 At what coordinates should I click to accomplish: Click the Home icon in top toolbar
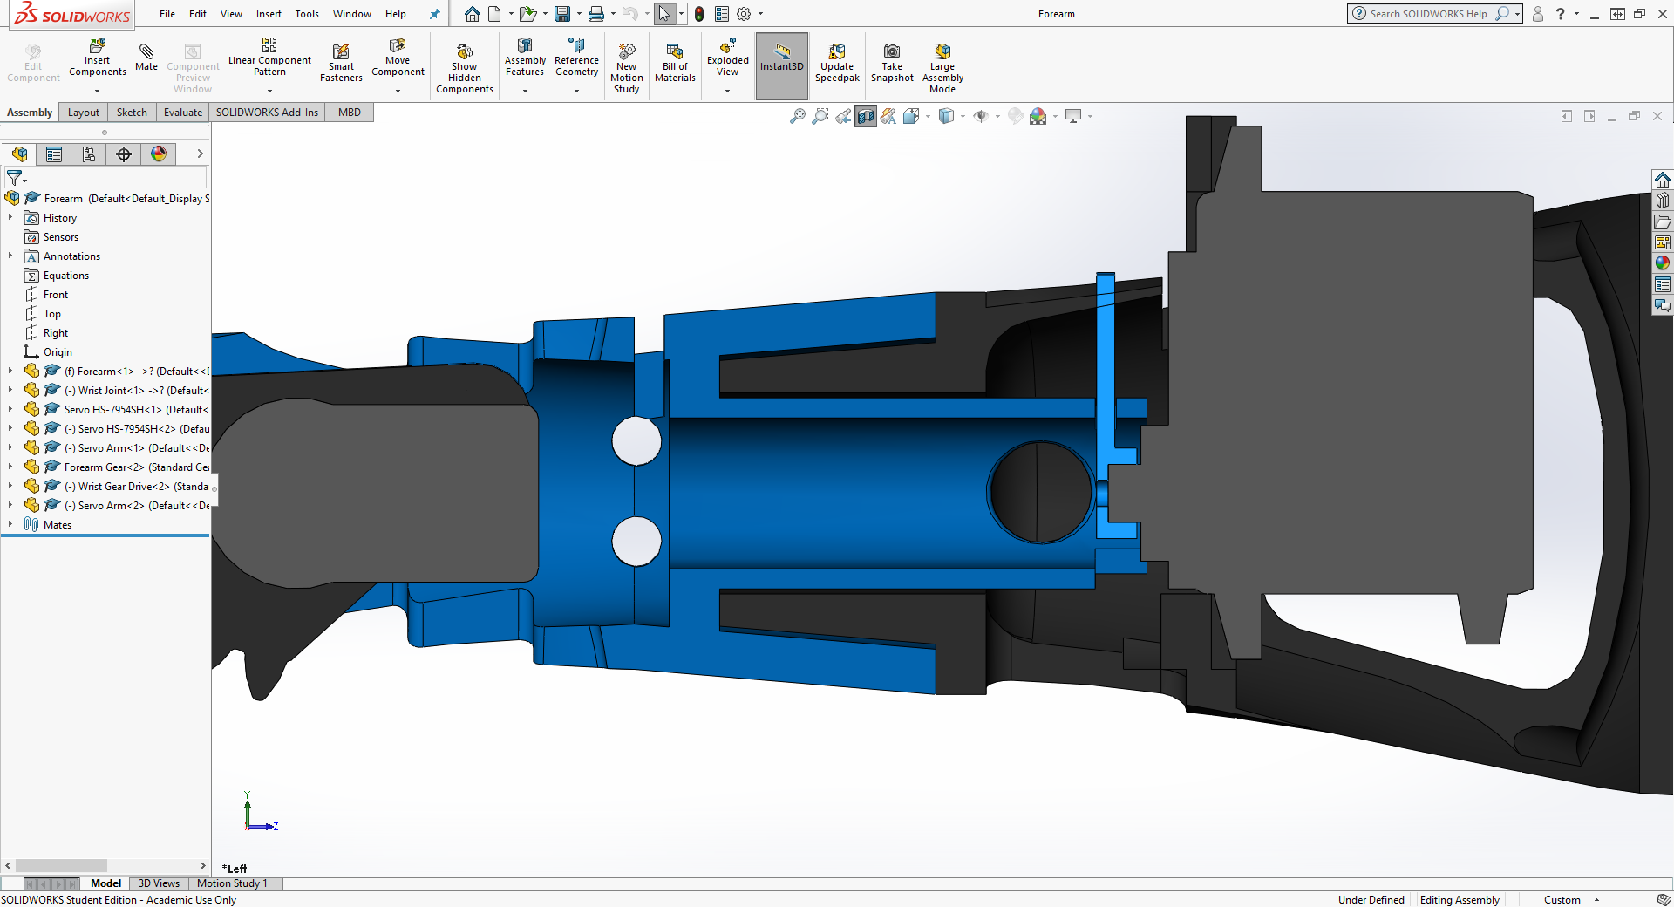pyautogui.click(x=472, y=14)
